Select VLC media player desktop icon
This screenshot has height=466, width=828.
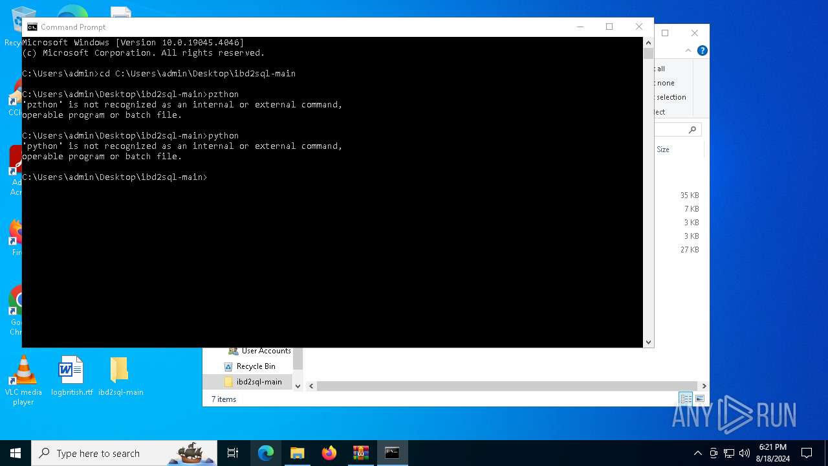click(x=23, y=381)
